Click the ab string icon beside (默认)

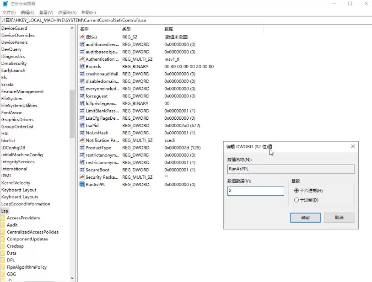click(81, 37)
